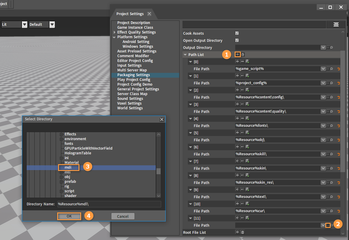Screen dimensions: 349x240
Task: Click the settings search field
Action: [254, 25]
